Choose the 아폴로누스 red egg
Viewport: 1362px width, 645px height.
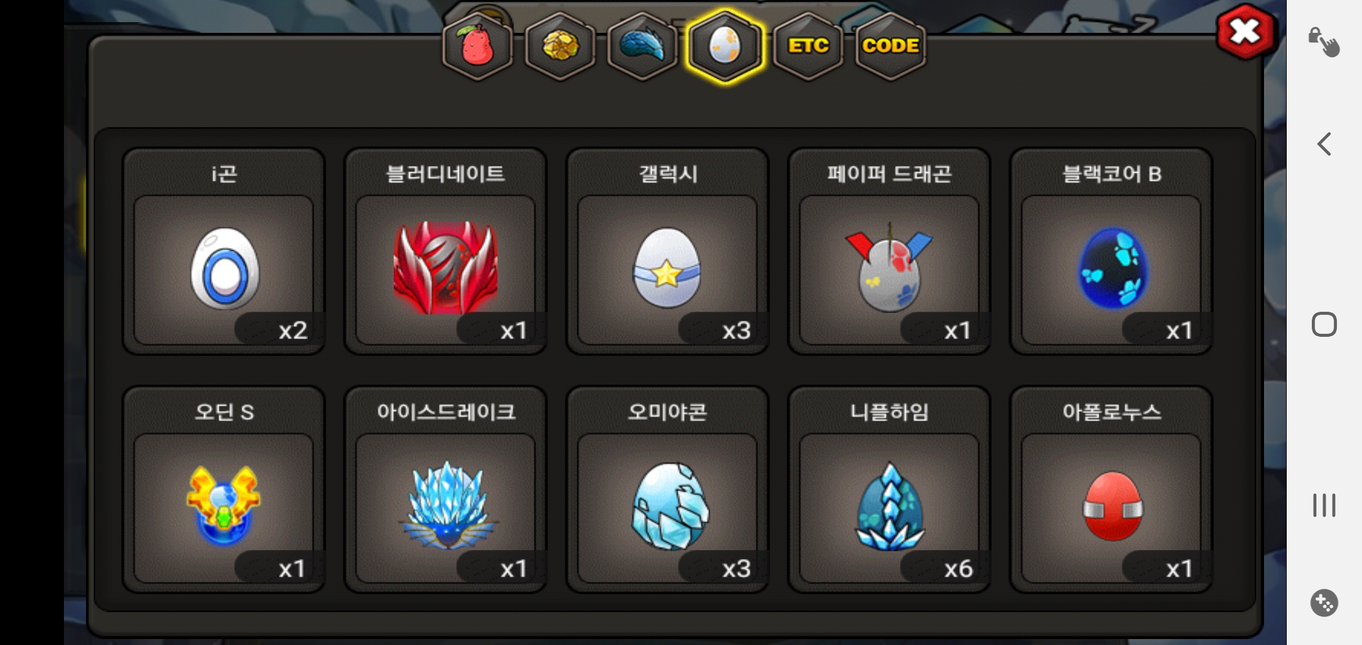1111,490
